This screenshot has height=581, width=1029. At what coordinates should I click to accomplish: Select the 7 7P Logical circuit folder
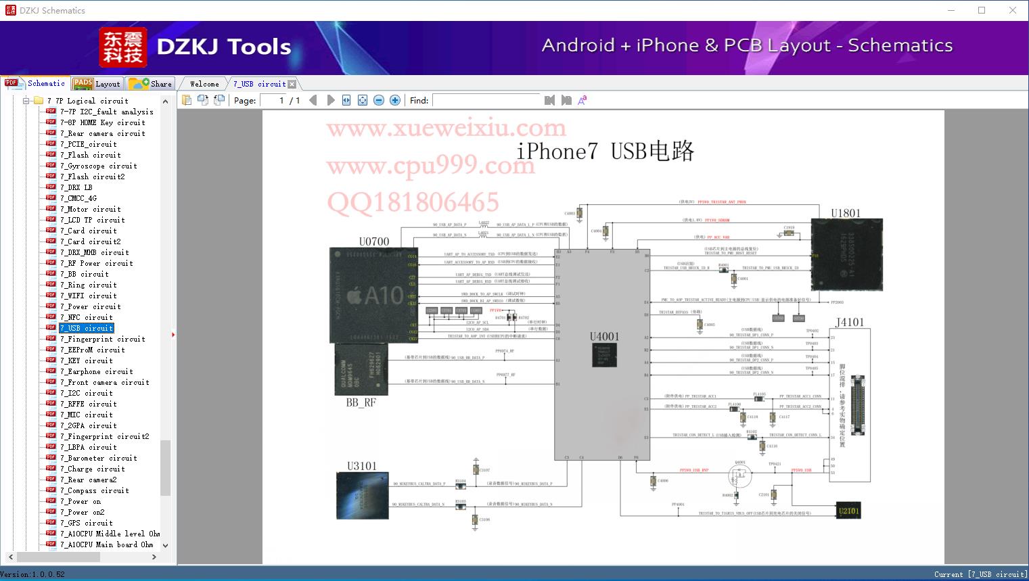(x=87, y=101)
